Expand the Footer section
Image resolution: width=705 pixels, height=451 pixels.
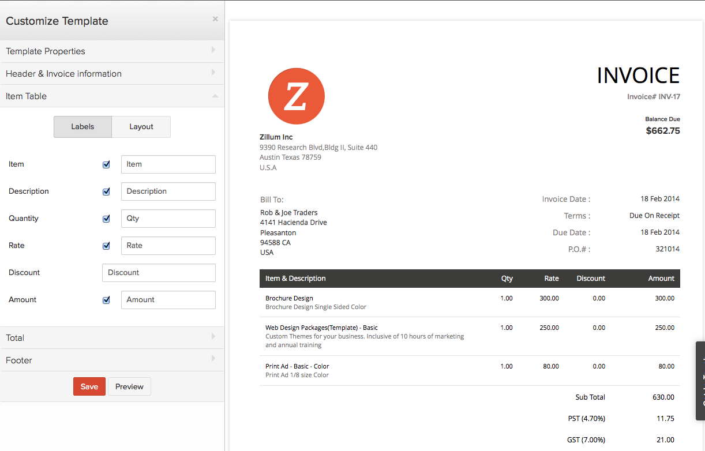[112, 360]
